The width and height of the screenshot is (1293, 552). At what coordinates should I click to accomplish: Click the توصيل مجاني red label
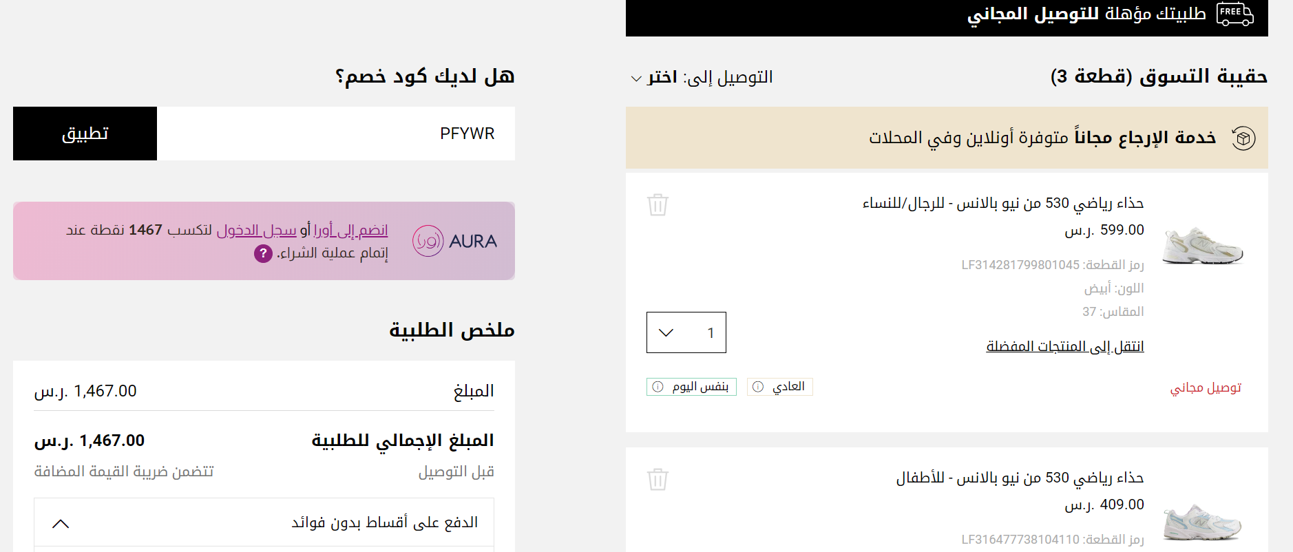1206,388
